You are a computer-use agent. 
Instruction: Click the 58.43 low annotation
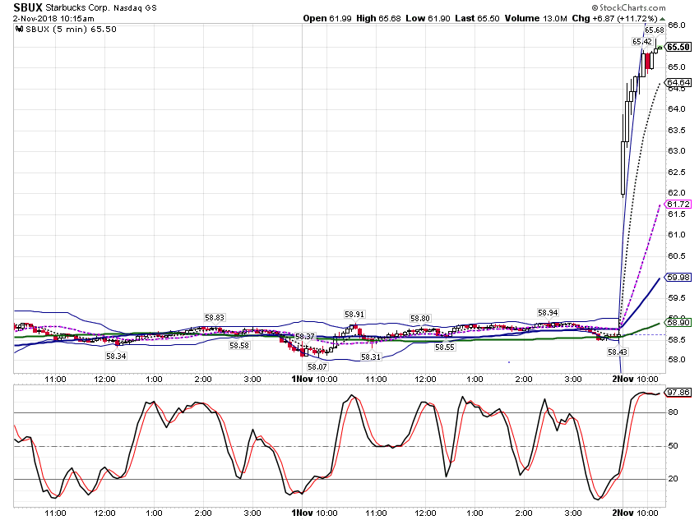618,352
